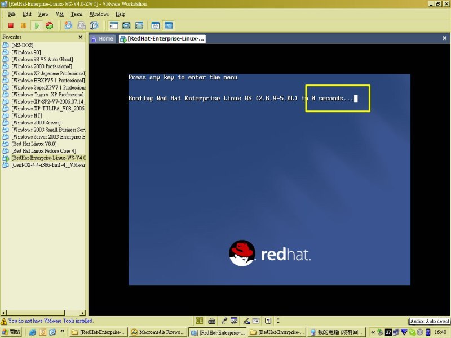The image size is (451, 338).
Task: Click VMware Tools not installed warning
Action: tap(47, 321)
